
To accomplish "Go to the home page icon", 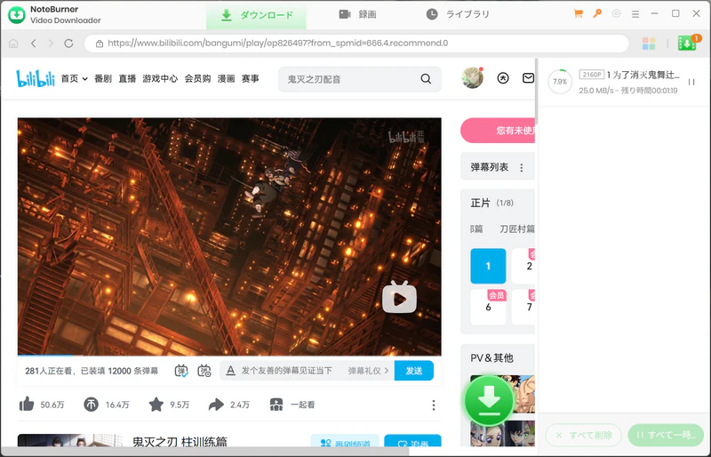I will click(13, 44).
